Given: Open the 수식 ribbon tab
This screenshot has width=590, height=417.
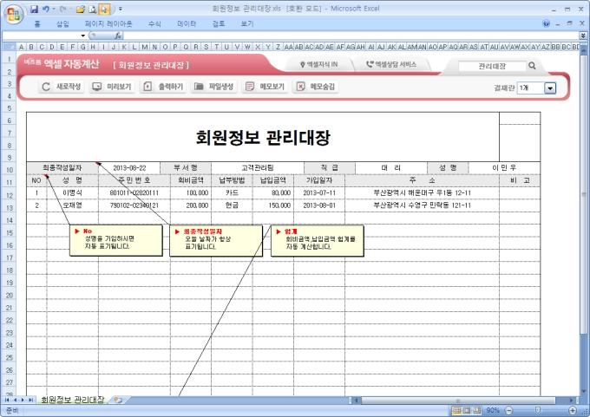Looking at the screenshot, I should pos(154,23).
